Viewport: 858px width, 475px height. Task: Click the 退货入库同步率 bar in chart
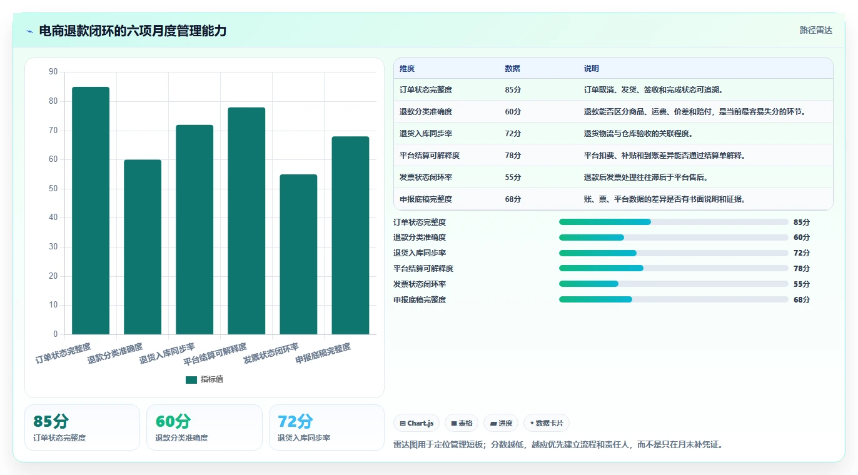click(194, 229)
